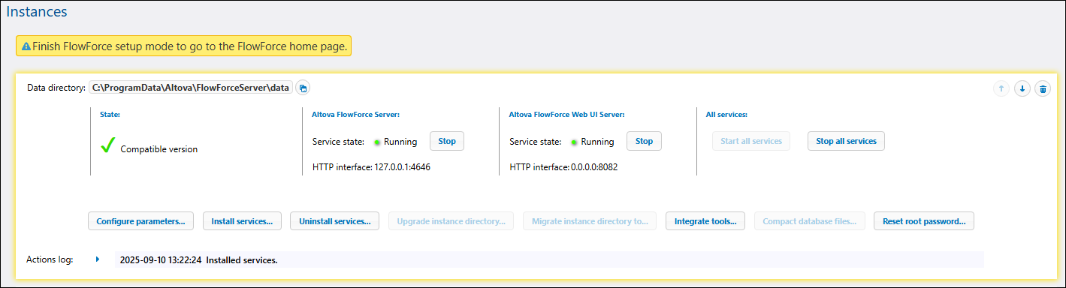
Task: Click Uninstall services button
Action: (335, 221)
